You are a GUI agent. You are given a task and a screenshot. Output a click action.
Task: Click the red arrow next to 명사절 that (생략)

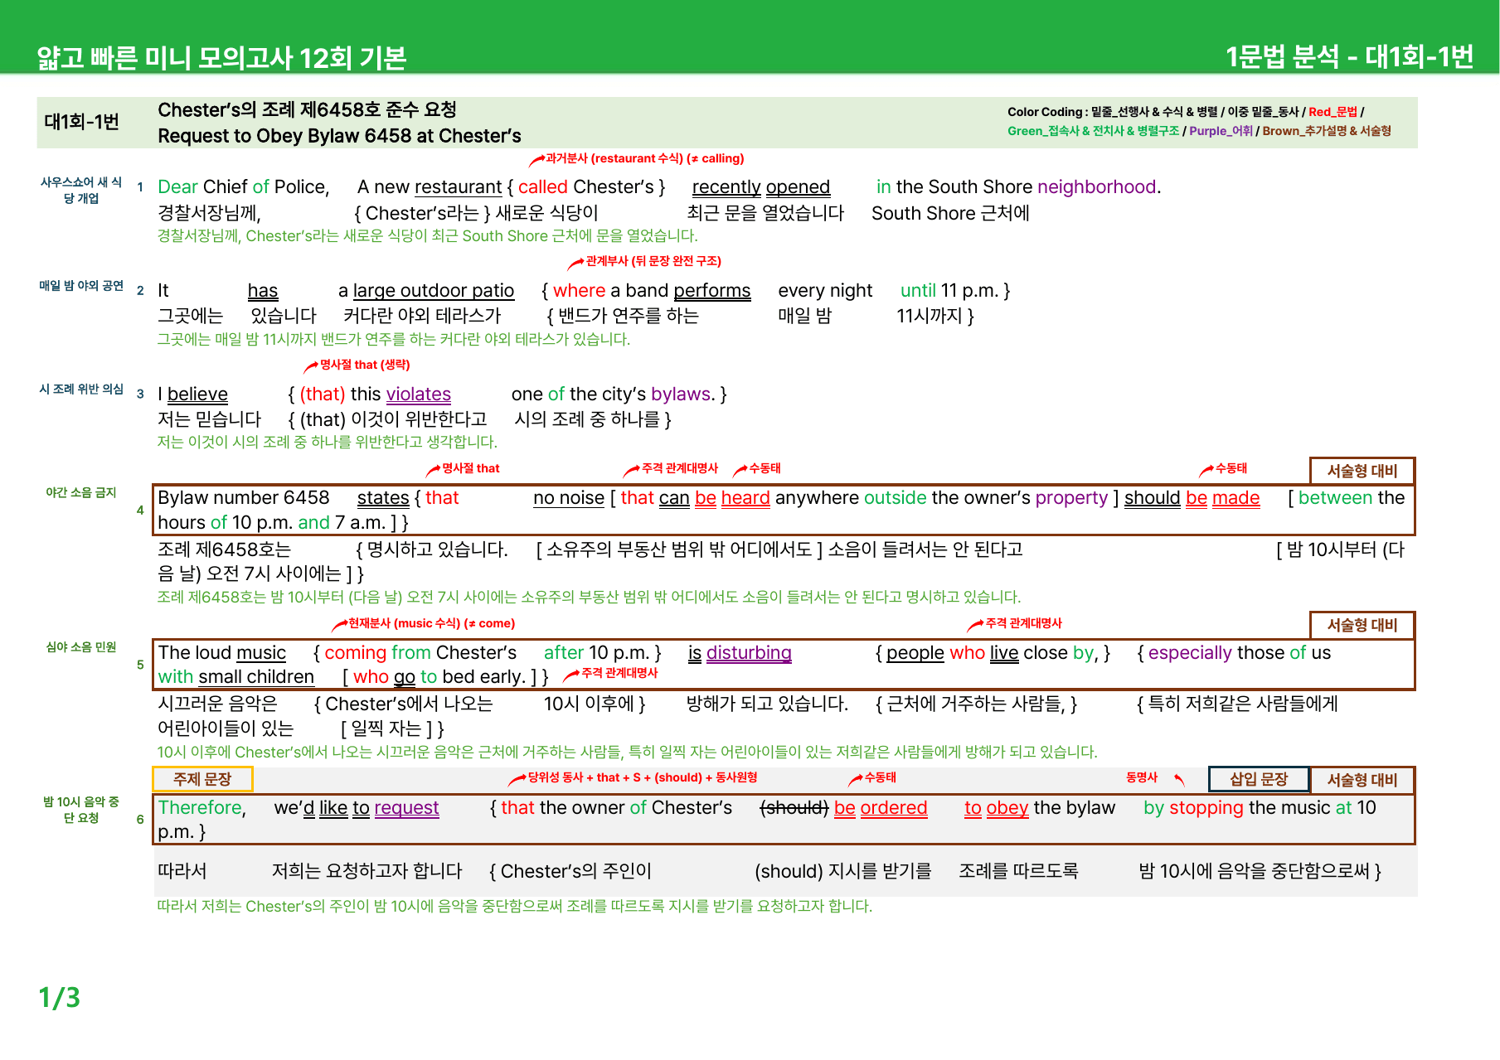[x=311, y=365]
